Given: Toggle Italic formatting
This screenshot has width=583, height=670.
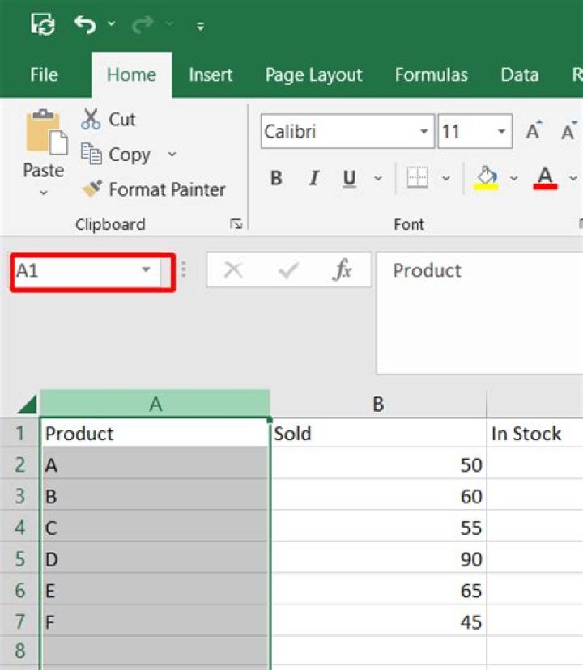Looking at the screenshot, I should (x=313, y=178).
